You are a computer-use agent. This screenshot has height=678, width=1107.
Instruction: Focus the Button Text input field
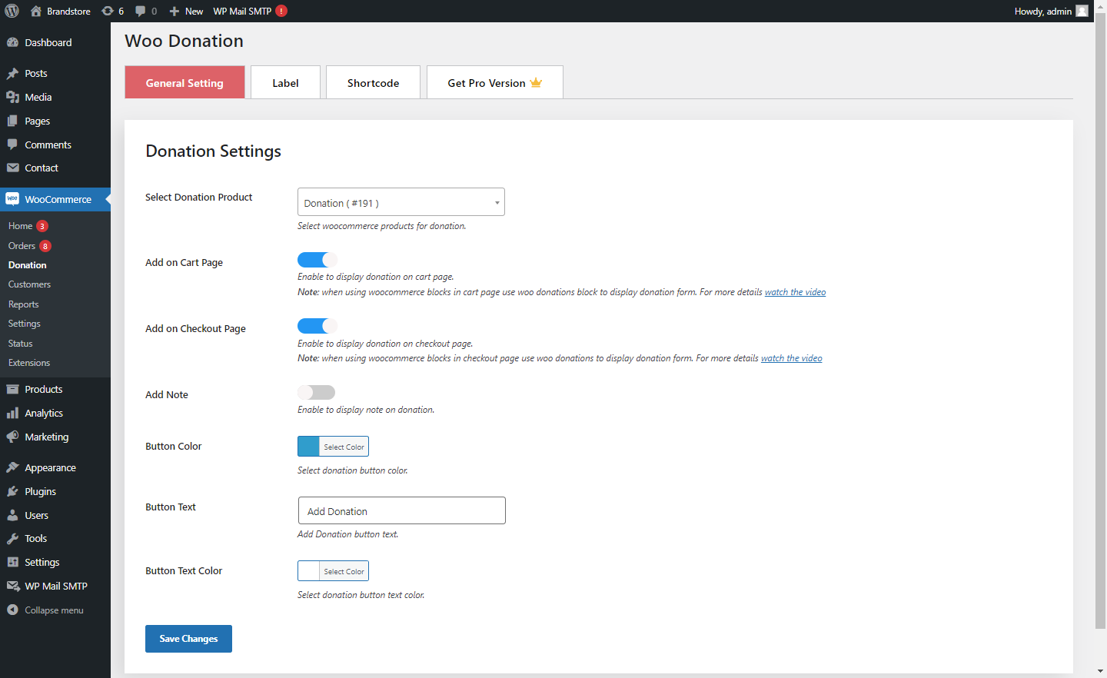point(401,510)
